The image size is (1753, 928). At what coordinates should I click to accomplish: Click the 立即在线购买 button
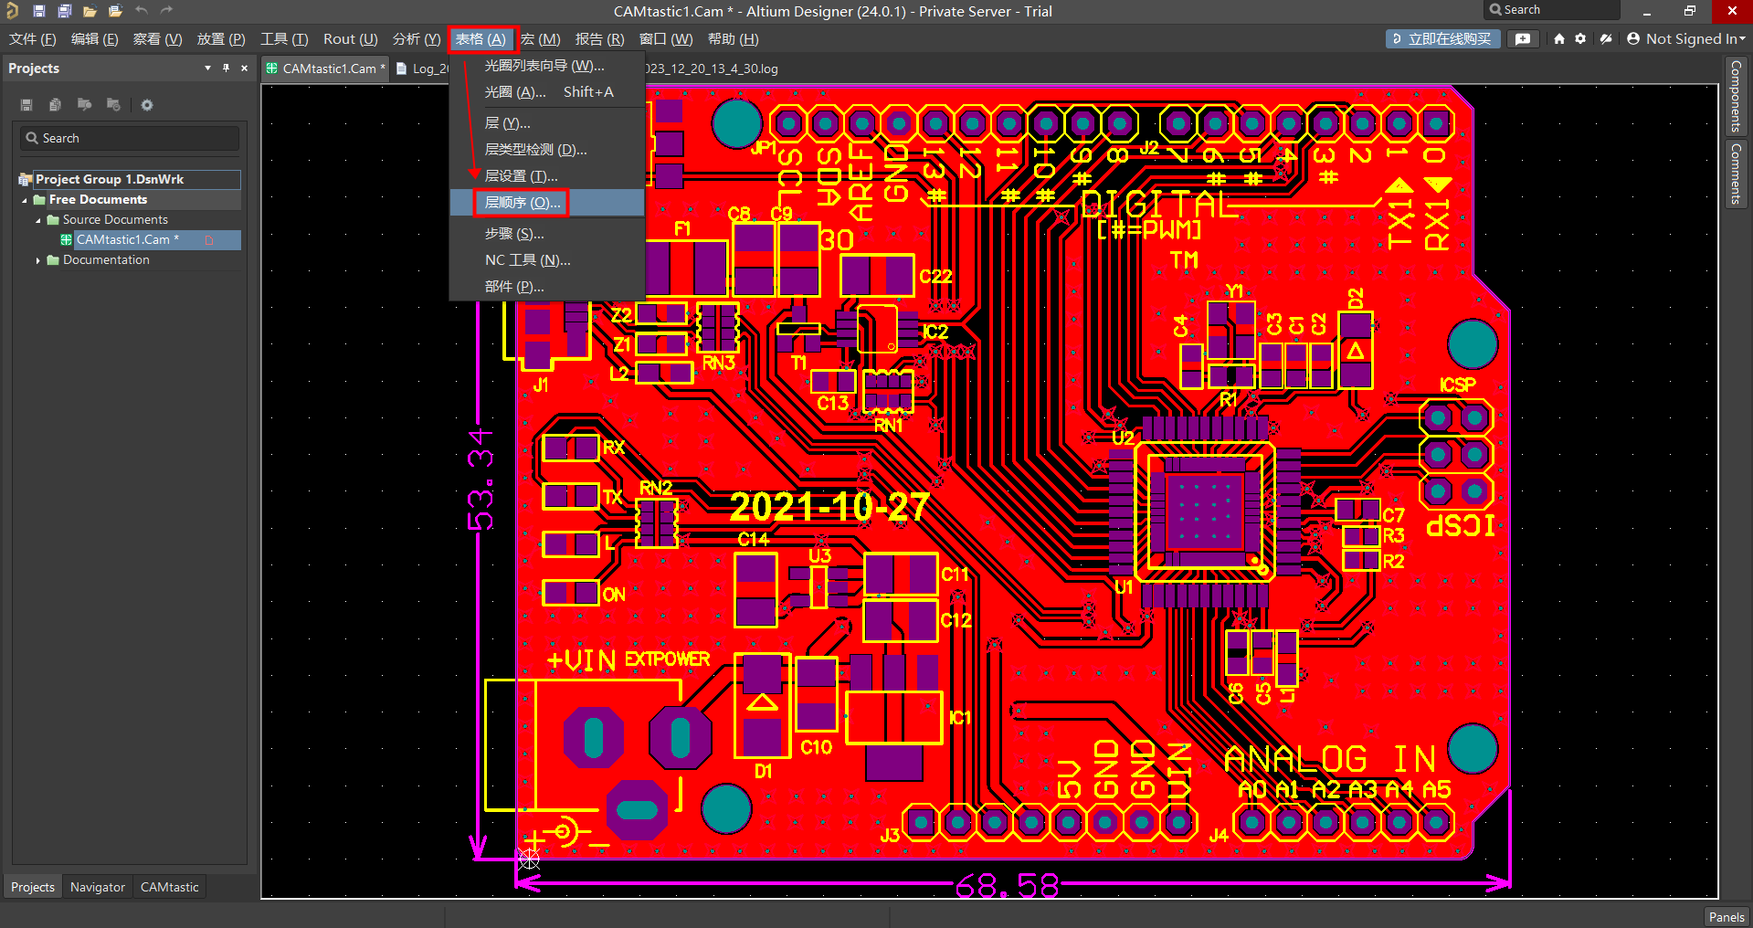[x=1442, y=39]
